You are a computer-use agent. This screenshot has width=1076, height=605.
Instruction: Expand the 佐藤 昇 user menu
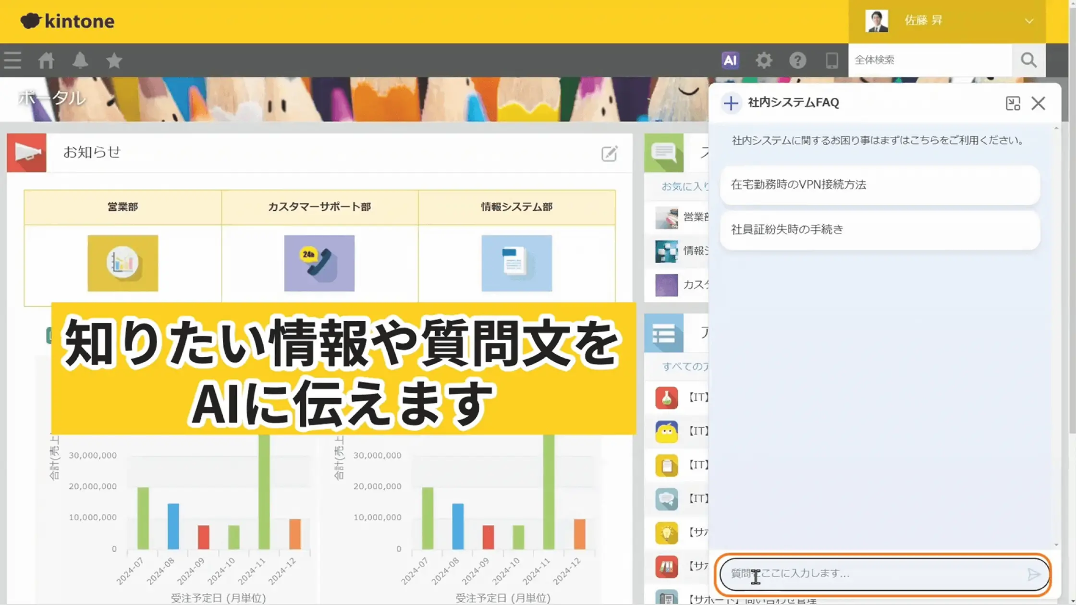(x=1028, y=21)
